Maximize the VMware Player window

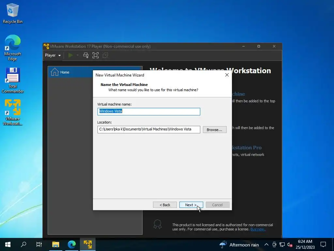259,46
